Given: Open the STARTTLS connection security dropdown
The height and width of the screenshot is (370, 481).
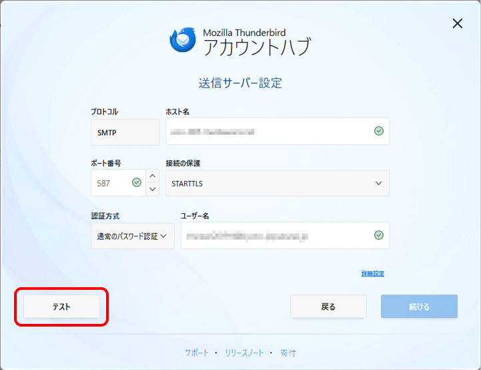Looking at the screenshot, I should coord(277,183).
